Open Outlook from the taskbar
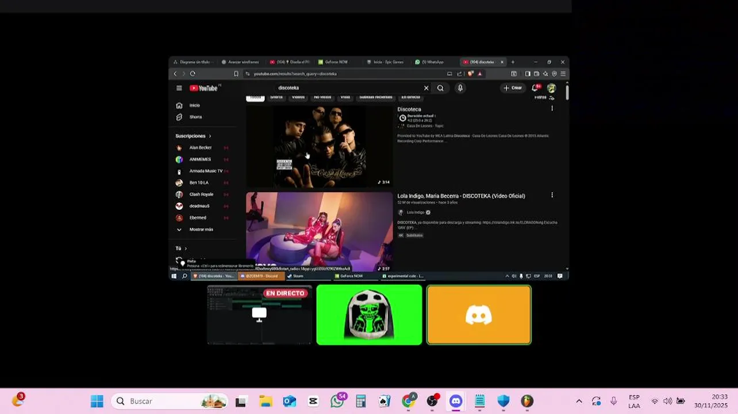 290,401
